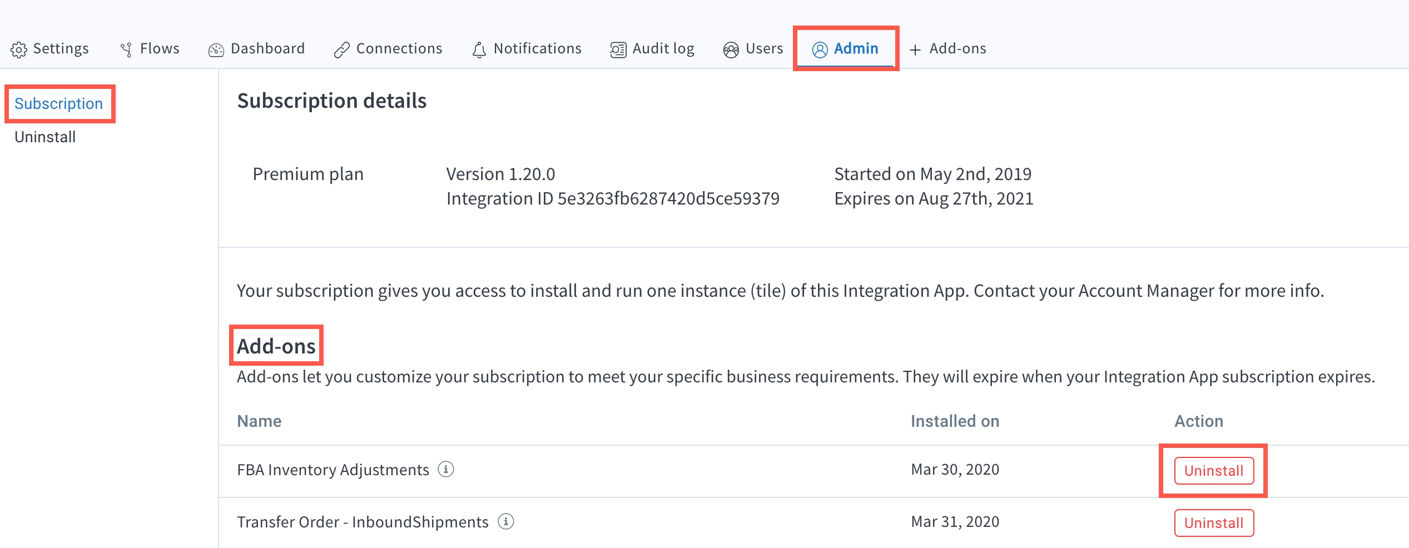Open the Add-ons tab
The image size is (1409, 548).
tap(947, 49)
